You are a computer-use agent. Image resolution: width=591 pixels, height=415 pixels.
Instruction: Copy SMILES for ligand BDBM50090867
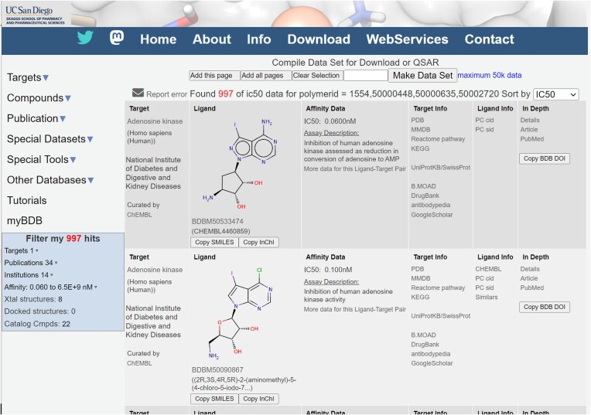pyautogui.click(x=214, y=399)
